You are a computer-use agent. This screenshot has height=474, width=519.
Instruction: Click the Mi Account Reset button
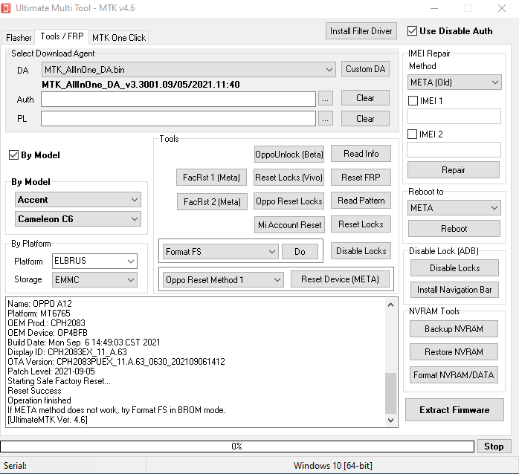coord(290,225)
